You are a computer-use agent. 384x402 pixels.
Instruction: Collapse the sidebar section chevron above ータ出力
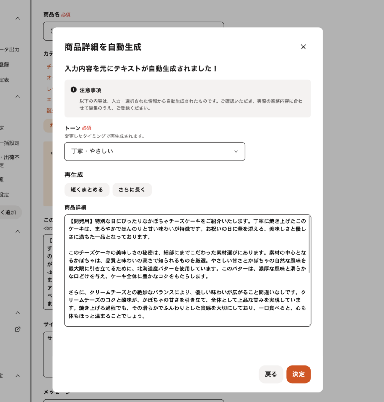coord(18,18)
